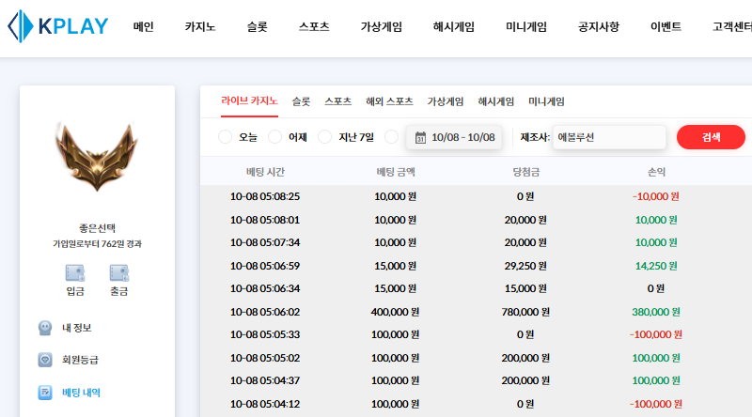Click the 베팅 내역 history icon
The image size is (752, 417).
click(x=44, y=393)
